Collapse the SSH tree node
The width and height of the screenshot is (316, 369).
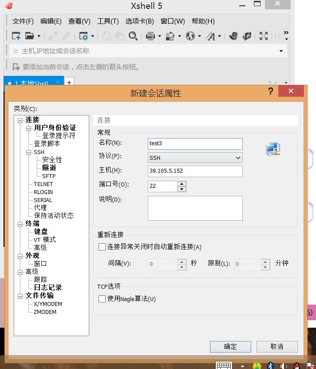click(29, 152)
